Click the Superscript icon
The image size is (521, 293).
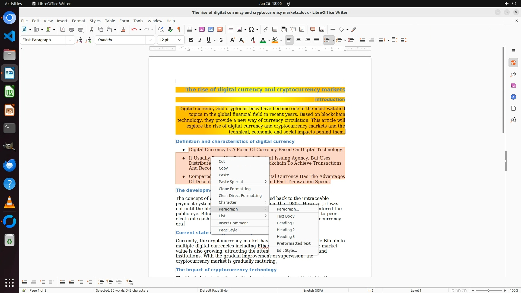233,40
